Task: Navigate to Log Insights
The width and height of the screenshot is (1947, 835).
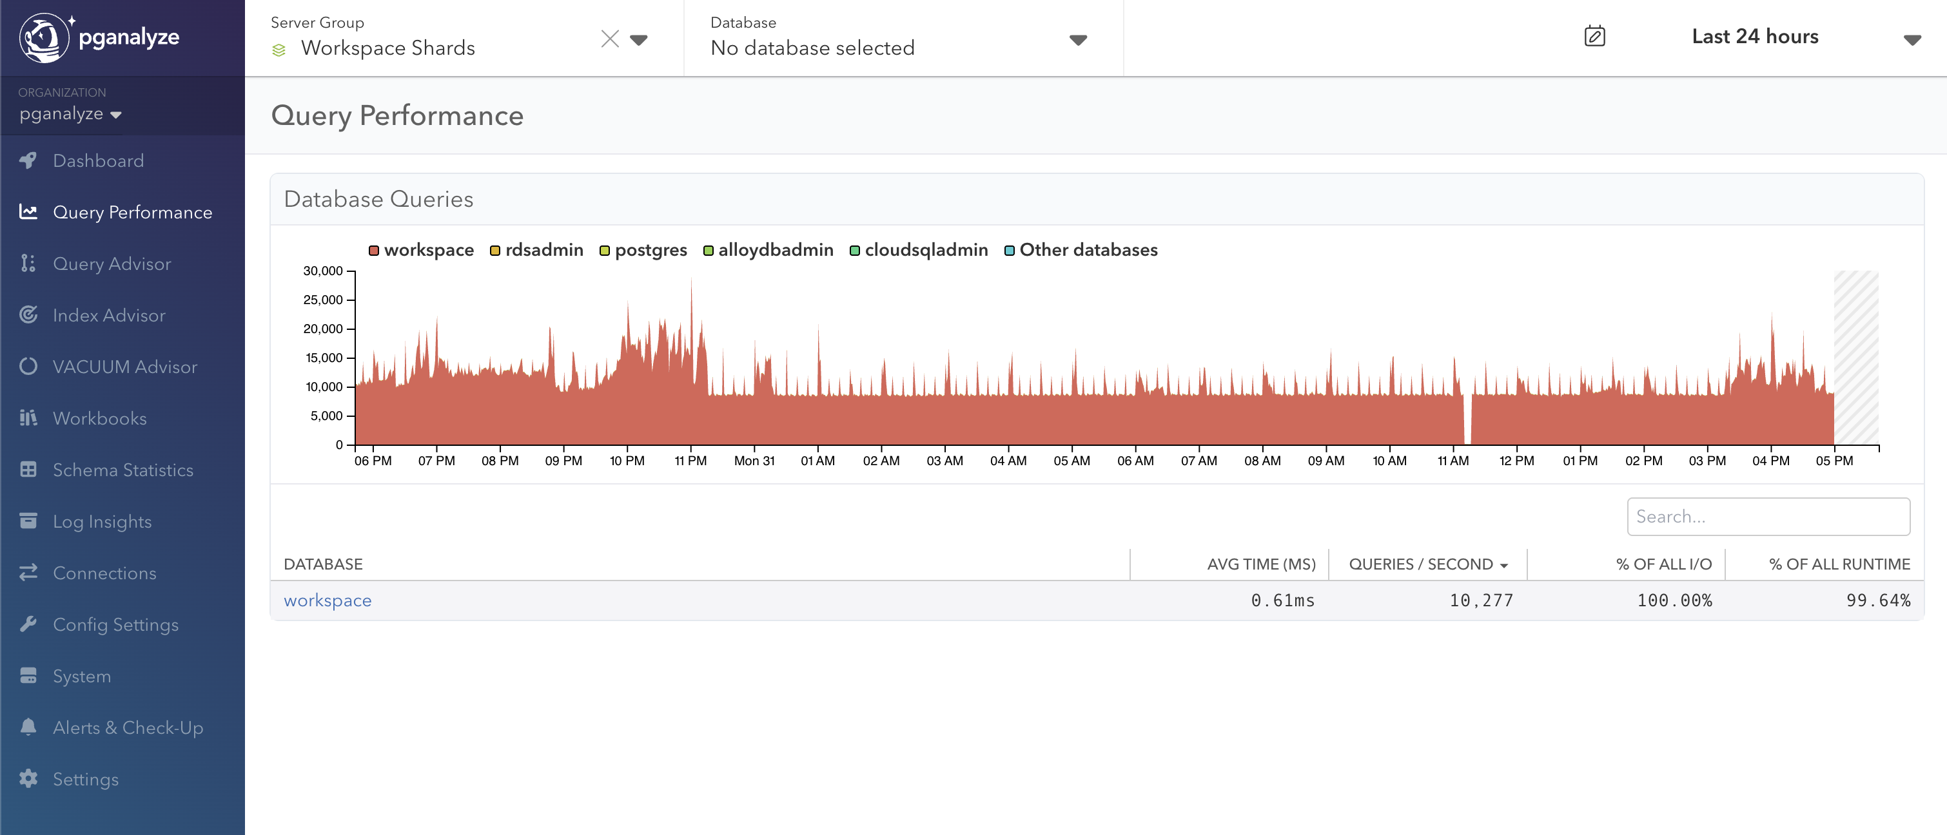Action: pyautogui.click(x=102, y=521)
